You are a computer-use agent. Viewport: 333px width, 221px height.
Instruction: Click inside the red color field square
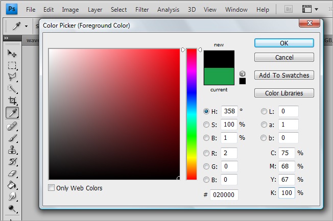[114, 114]
